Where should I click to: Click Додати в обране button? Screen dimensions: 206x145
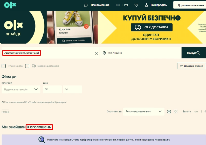tap(191, 66)
